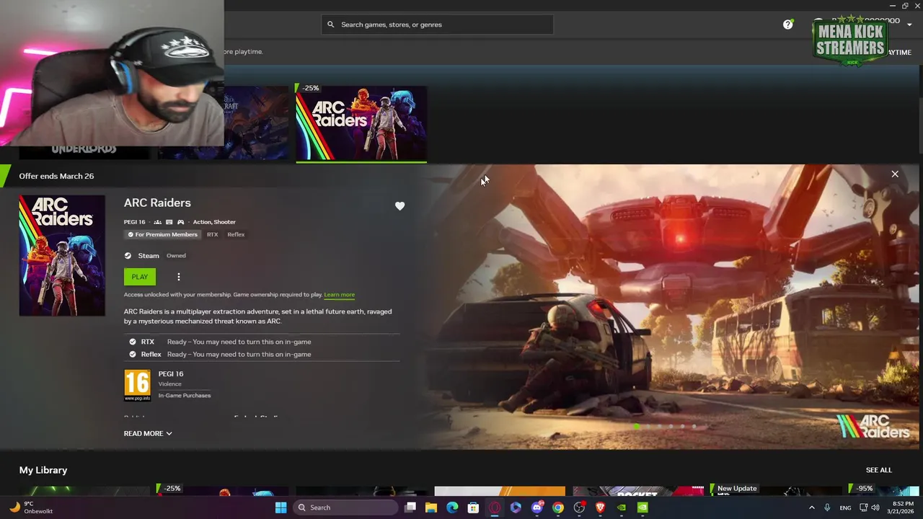Click the gamepad controller icon
The width and height of the screenshot is (923, 519).
click(x=180, y=222)
